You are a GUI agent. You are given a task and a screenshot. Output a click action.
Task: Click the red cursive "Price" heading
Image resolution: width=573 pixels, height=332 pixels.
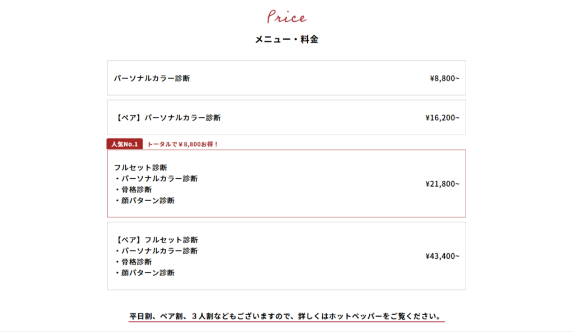pos(286,17)
